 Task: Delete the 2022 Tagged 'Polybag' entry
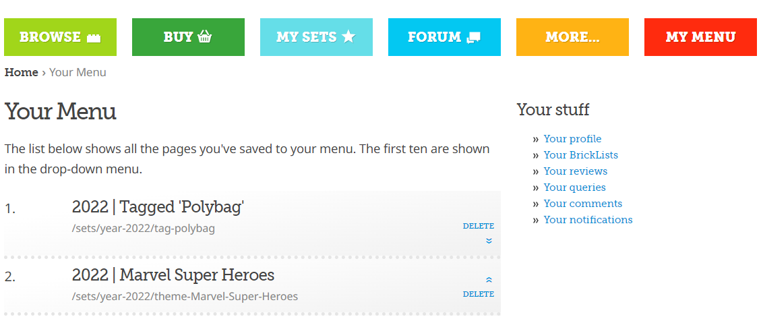point(479,226)
